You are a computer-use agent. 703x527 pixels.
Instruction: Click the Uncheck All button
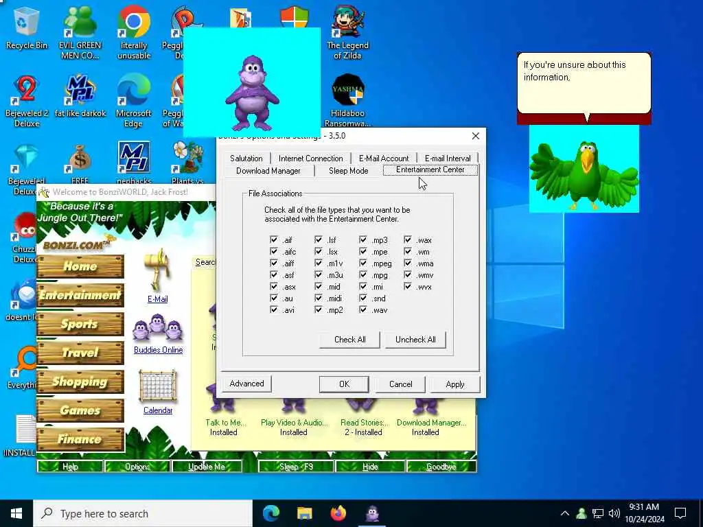click(415, 339)
